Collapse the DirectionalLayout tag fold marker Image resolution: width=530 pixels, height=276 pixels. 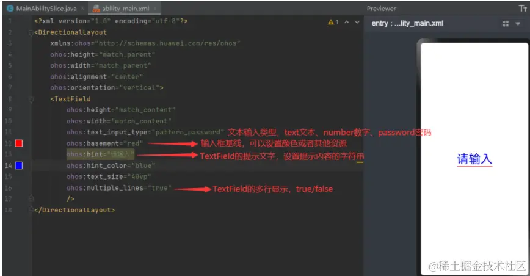[31, 32]
